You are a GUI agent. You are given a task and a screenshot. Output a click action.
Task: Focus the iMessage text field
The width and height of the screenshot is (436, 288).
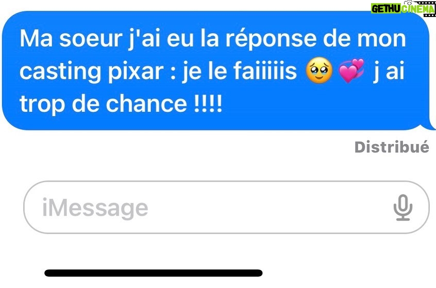point(226,207)
